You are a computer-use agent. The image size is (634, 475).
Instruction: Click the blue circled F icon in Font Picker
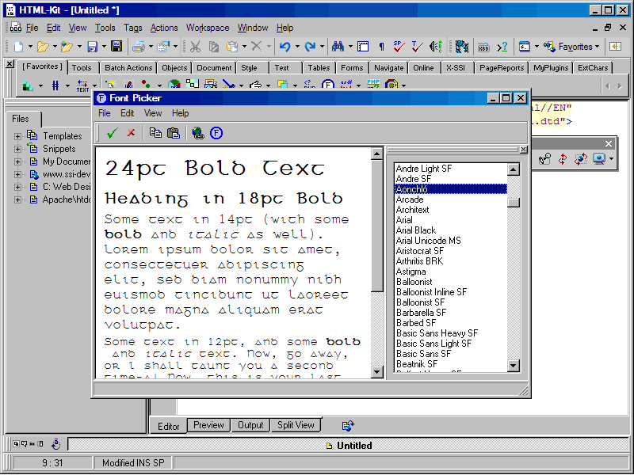(x=216, y=133)
